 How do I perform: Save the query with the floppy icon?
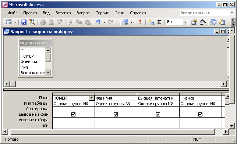point(24,22)
